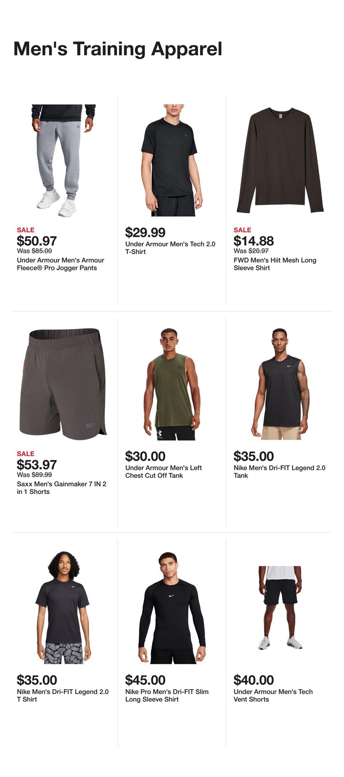
Task: Open FWD Men's Hiit Mesh Long Sleeve Shirt link
Action: click(275, 264)
